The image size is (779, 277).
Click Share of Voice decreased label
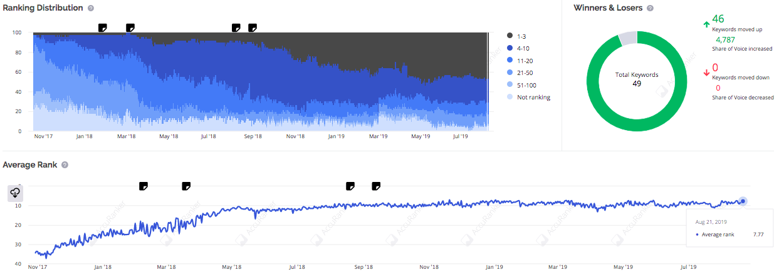coord(743,97)
